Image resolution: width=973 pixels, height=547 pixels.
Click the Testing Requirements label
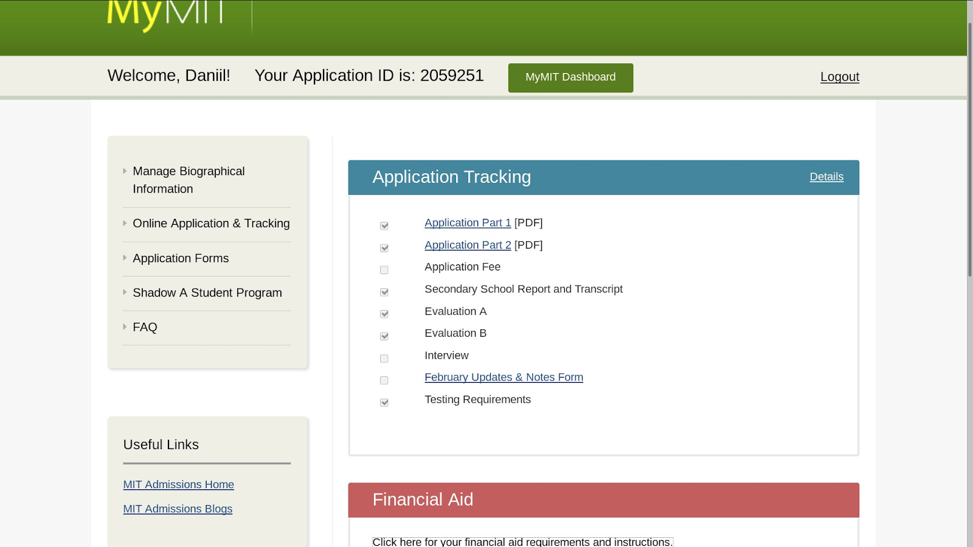[477, 400]
